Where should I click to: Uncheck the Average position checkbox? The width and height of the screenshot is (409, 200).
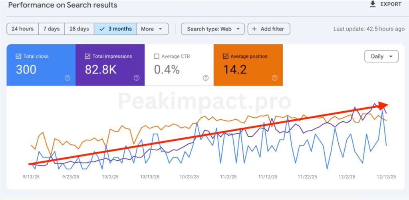click(x=226, y=56)
